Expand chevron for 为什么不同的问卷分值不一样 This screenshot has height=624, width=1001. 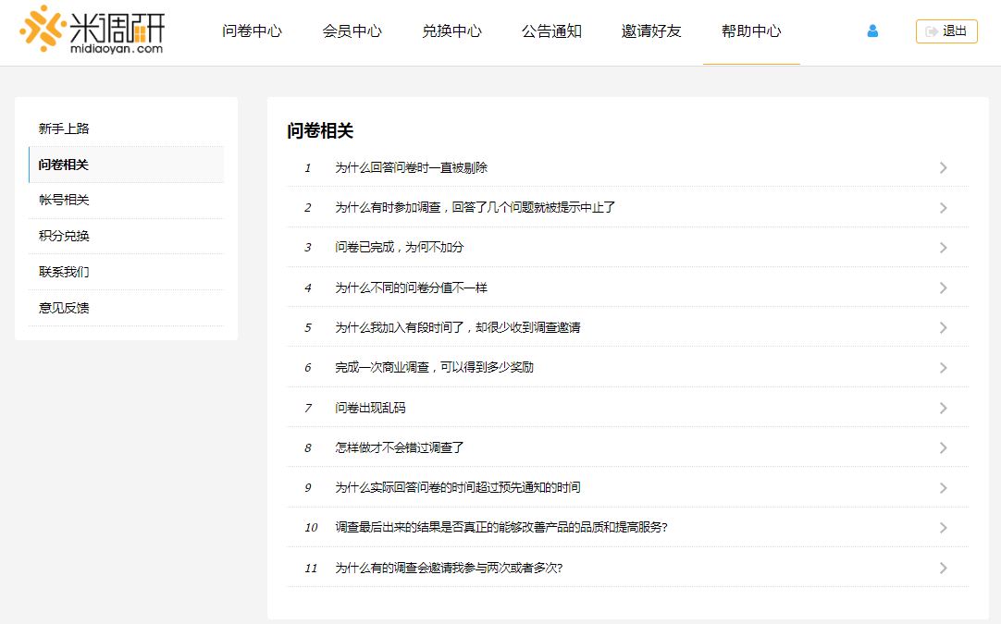coord(943,288)
